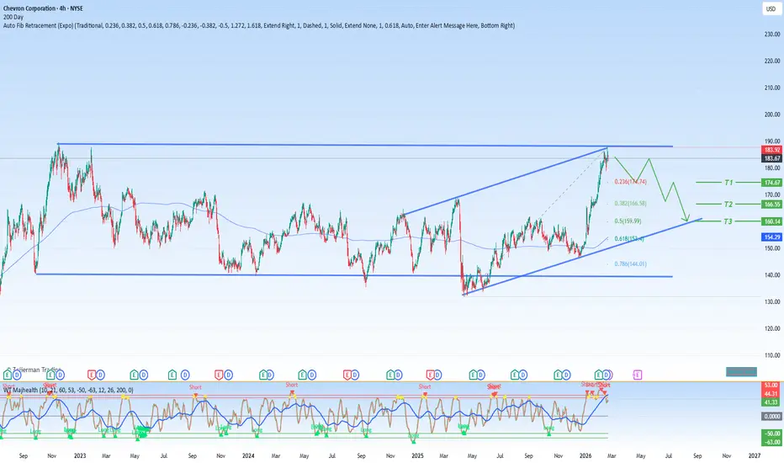Click the green earnings marker near August 2025
This screenshot has height=463, width=784.
[x=515, y=375]
